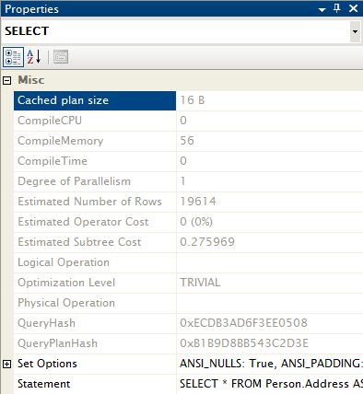Viewport: 363px width, 394px height.
Task: Switch to Categorized view
Action: tap(13, 57)
